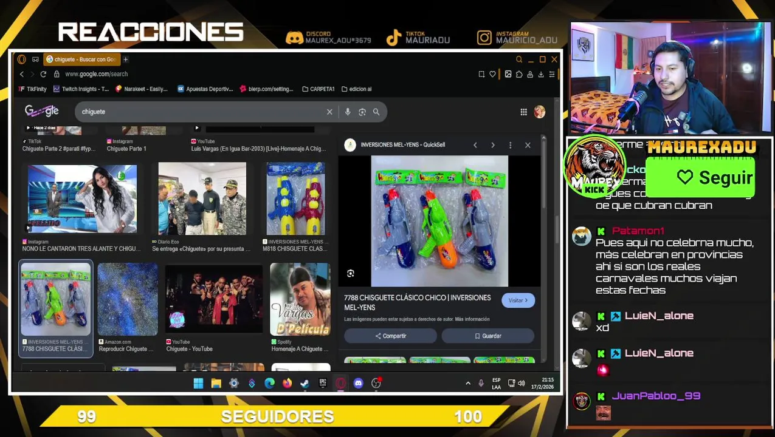Open blerp.com/settings bookmark

pos(266,89)
